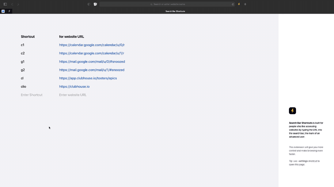Select the c2 shortcut name

pyautogui.click(x=23, y=53)
